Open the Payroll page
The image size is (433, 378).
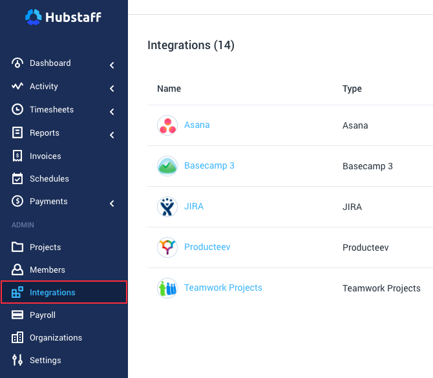click(43, 315)
